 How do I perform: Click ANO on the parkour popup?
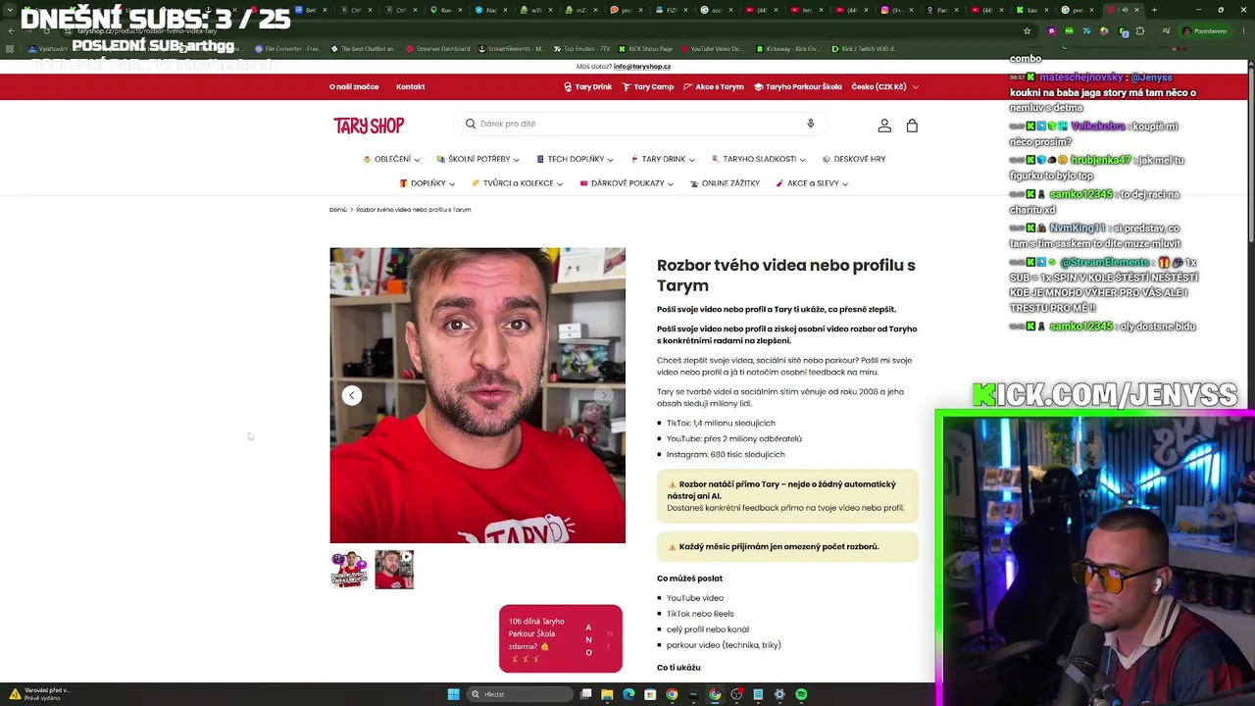(x=588, y=640)
